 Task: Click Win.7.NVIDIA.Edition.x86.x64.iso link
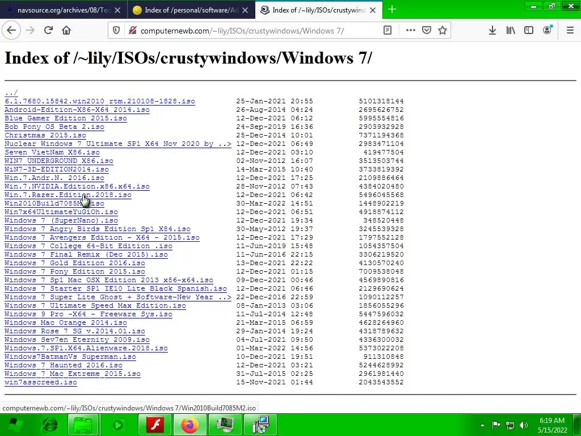point(77,186)
